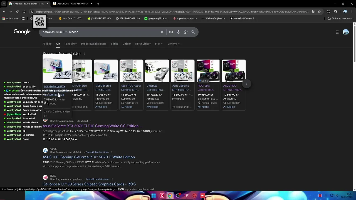Open the Google apps grid
Viewport: 356px width, 200px height.
click(x=337, y=32)
